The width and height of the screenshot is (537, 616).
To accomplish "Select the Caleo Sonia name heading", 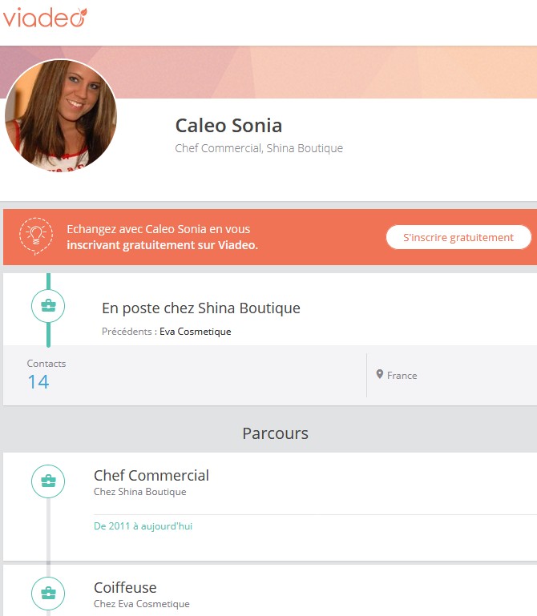I will (x=228, y=126).
